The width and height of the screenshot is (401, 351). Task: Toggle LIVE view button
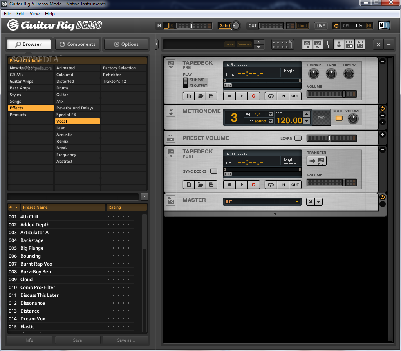coord(320,25)
